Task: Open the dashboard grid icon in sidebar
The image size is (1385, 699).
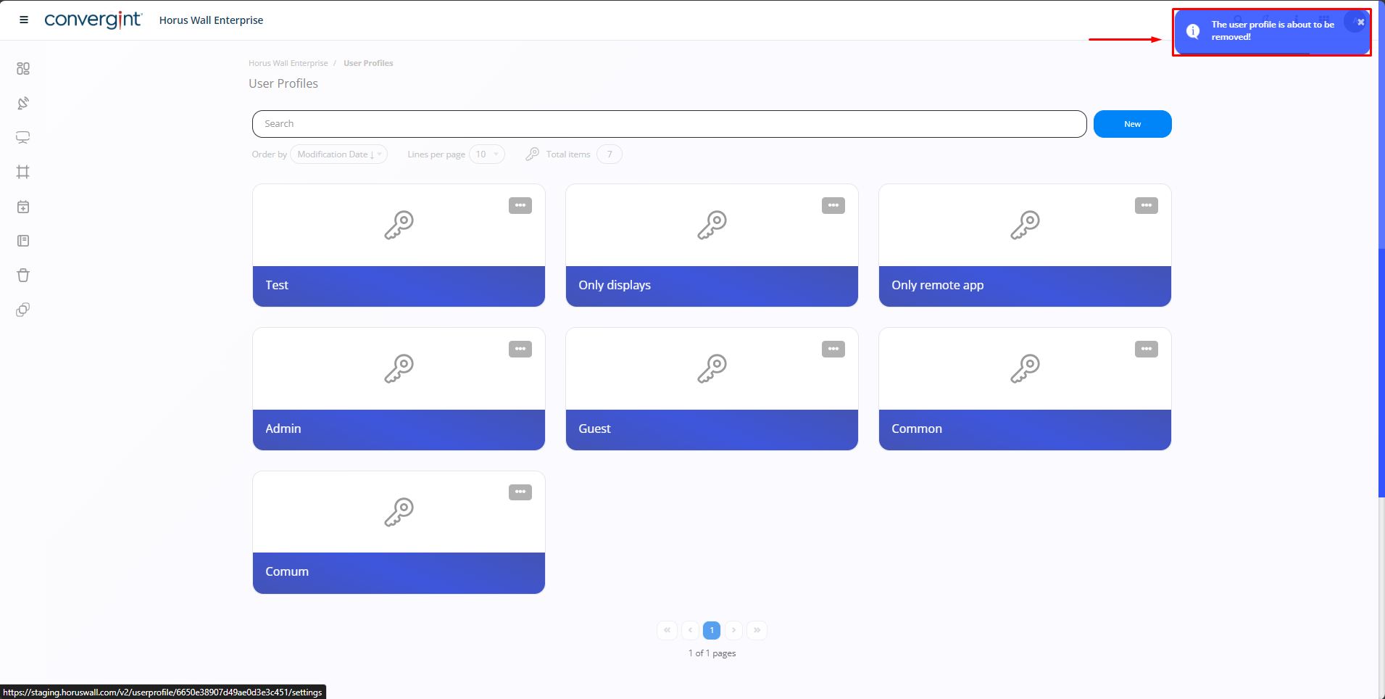Action: [x=23, y=69]
